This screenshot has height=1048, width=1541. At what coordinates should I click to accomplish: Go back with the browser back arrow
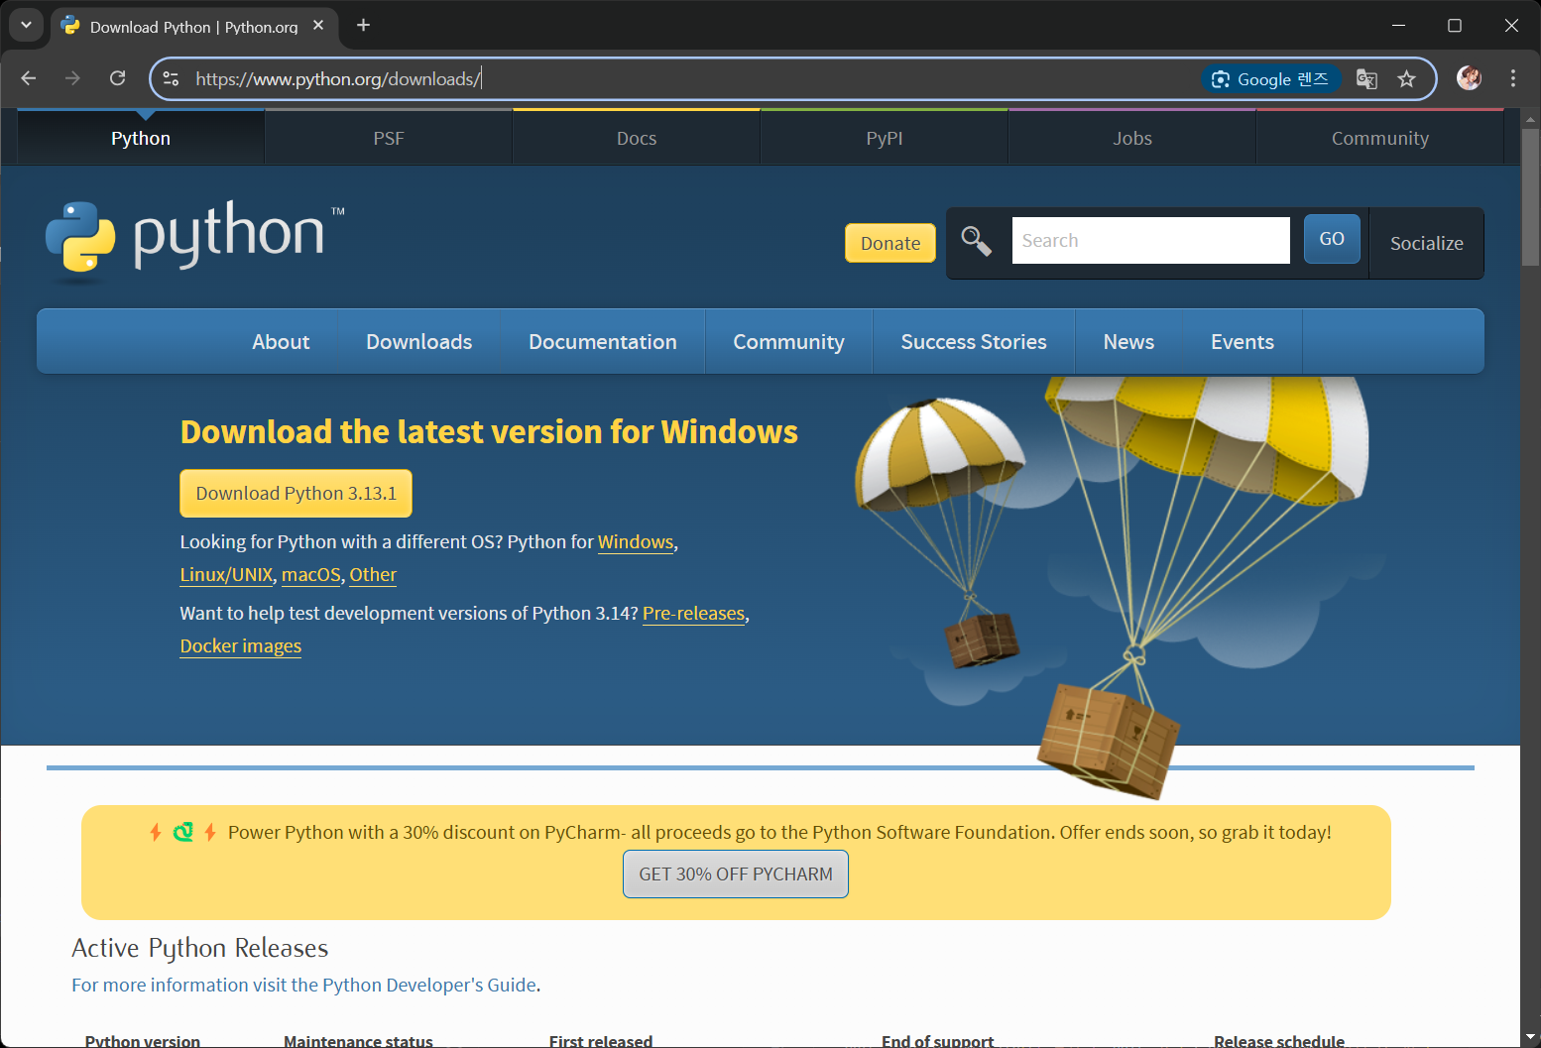[29, 78]
